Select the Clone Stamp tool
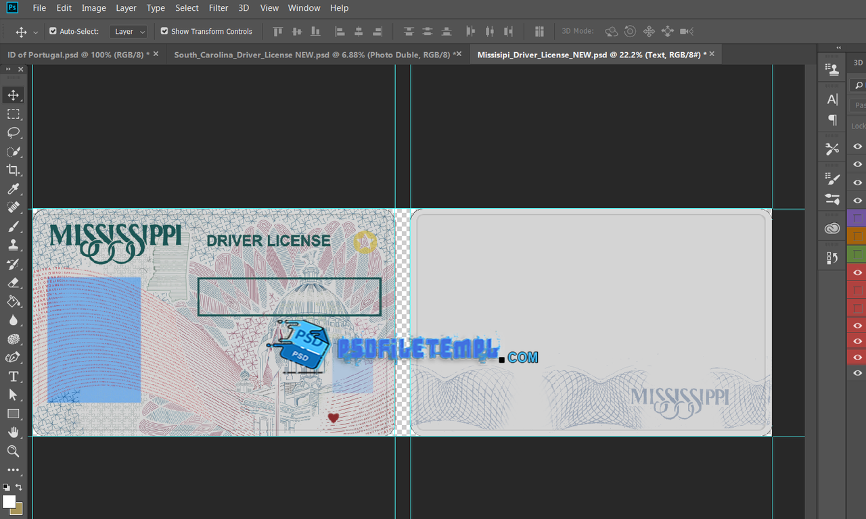 tap(14, 245)
